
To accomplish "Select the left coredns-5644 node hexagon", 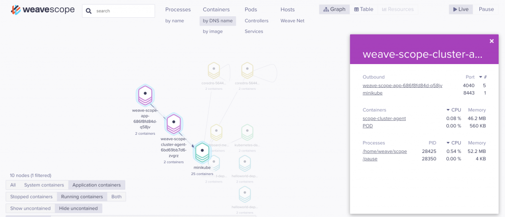I will (214, 71).
